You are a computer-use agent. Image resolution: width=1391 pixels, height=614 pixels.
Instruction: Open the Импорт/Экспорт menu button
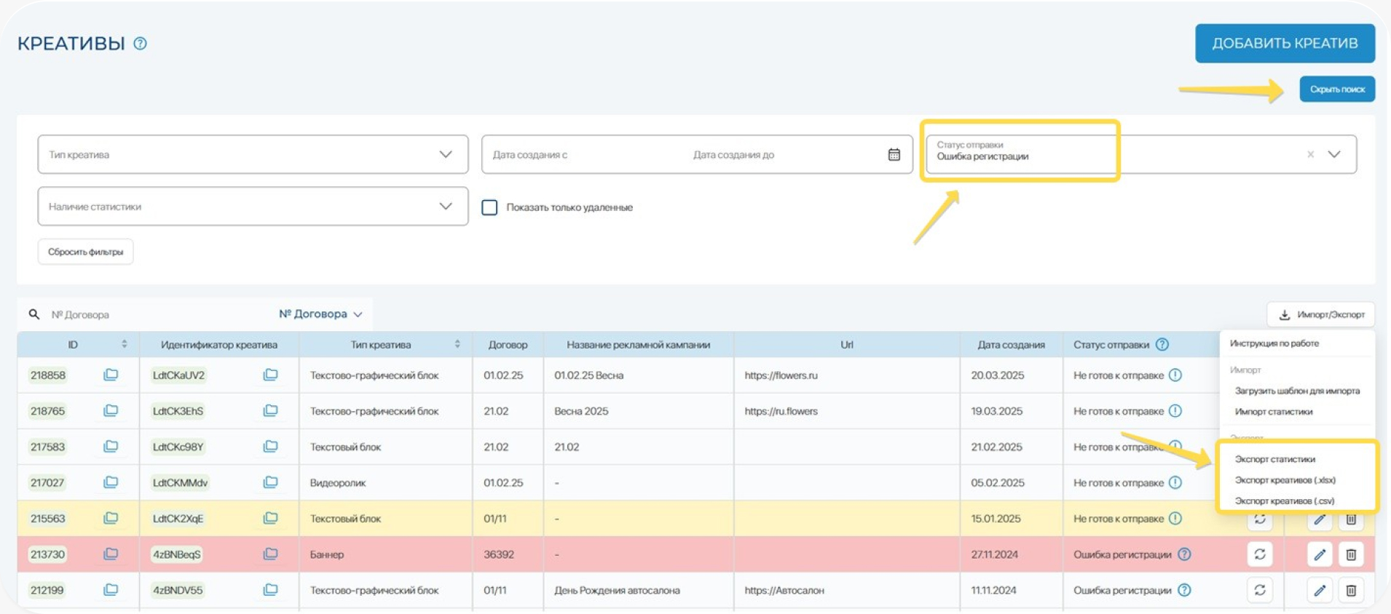[x=1321, y=314]
